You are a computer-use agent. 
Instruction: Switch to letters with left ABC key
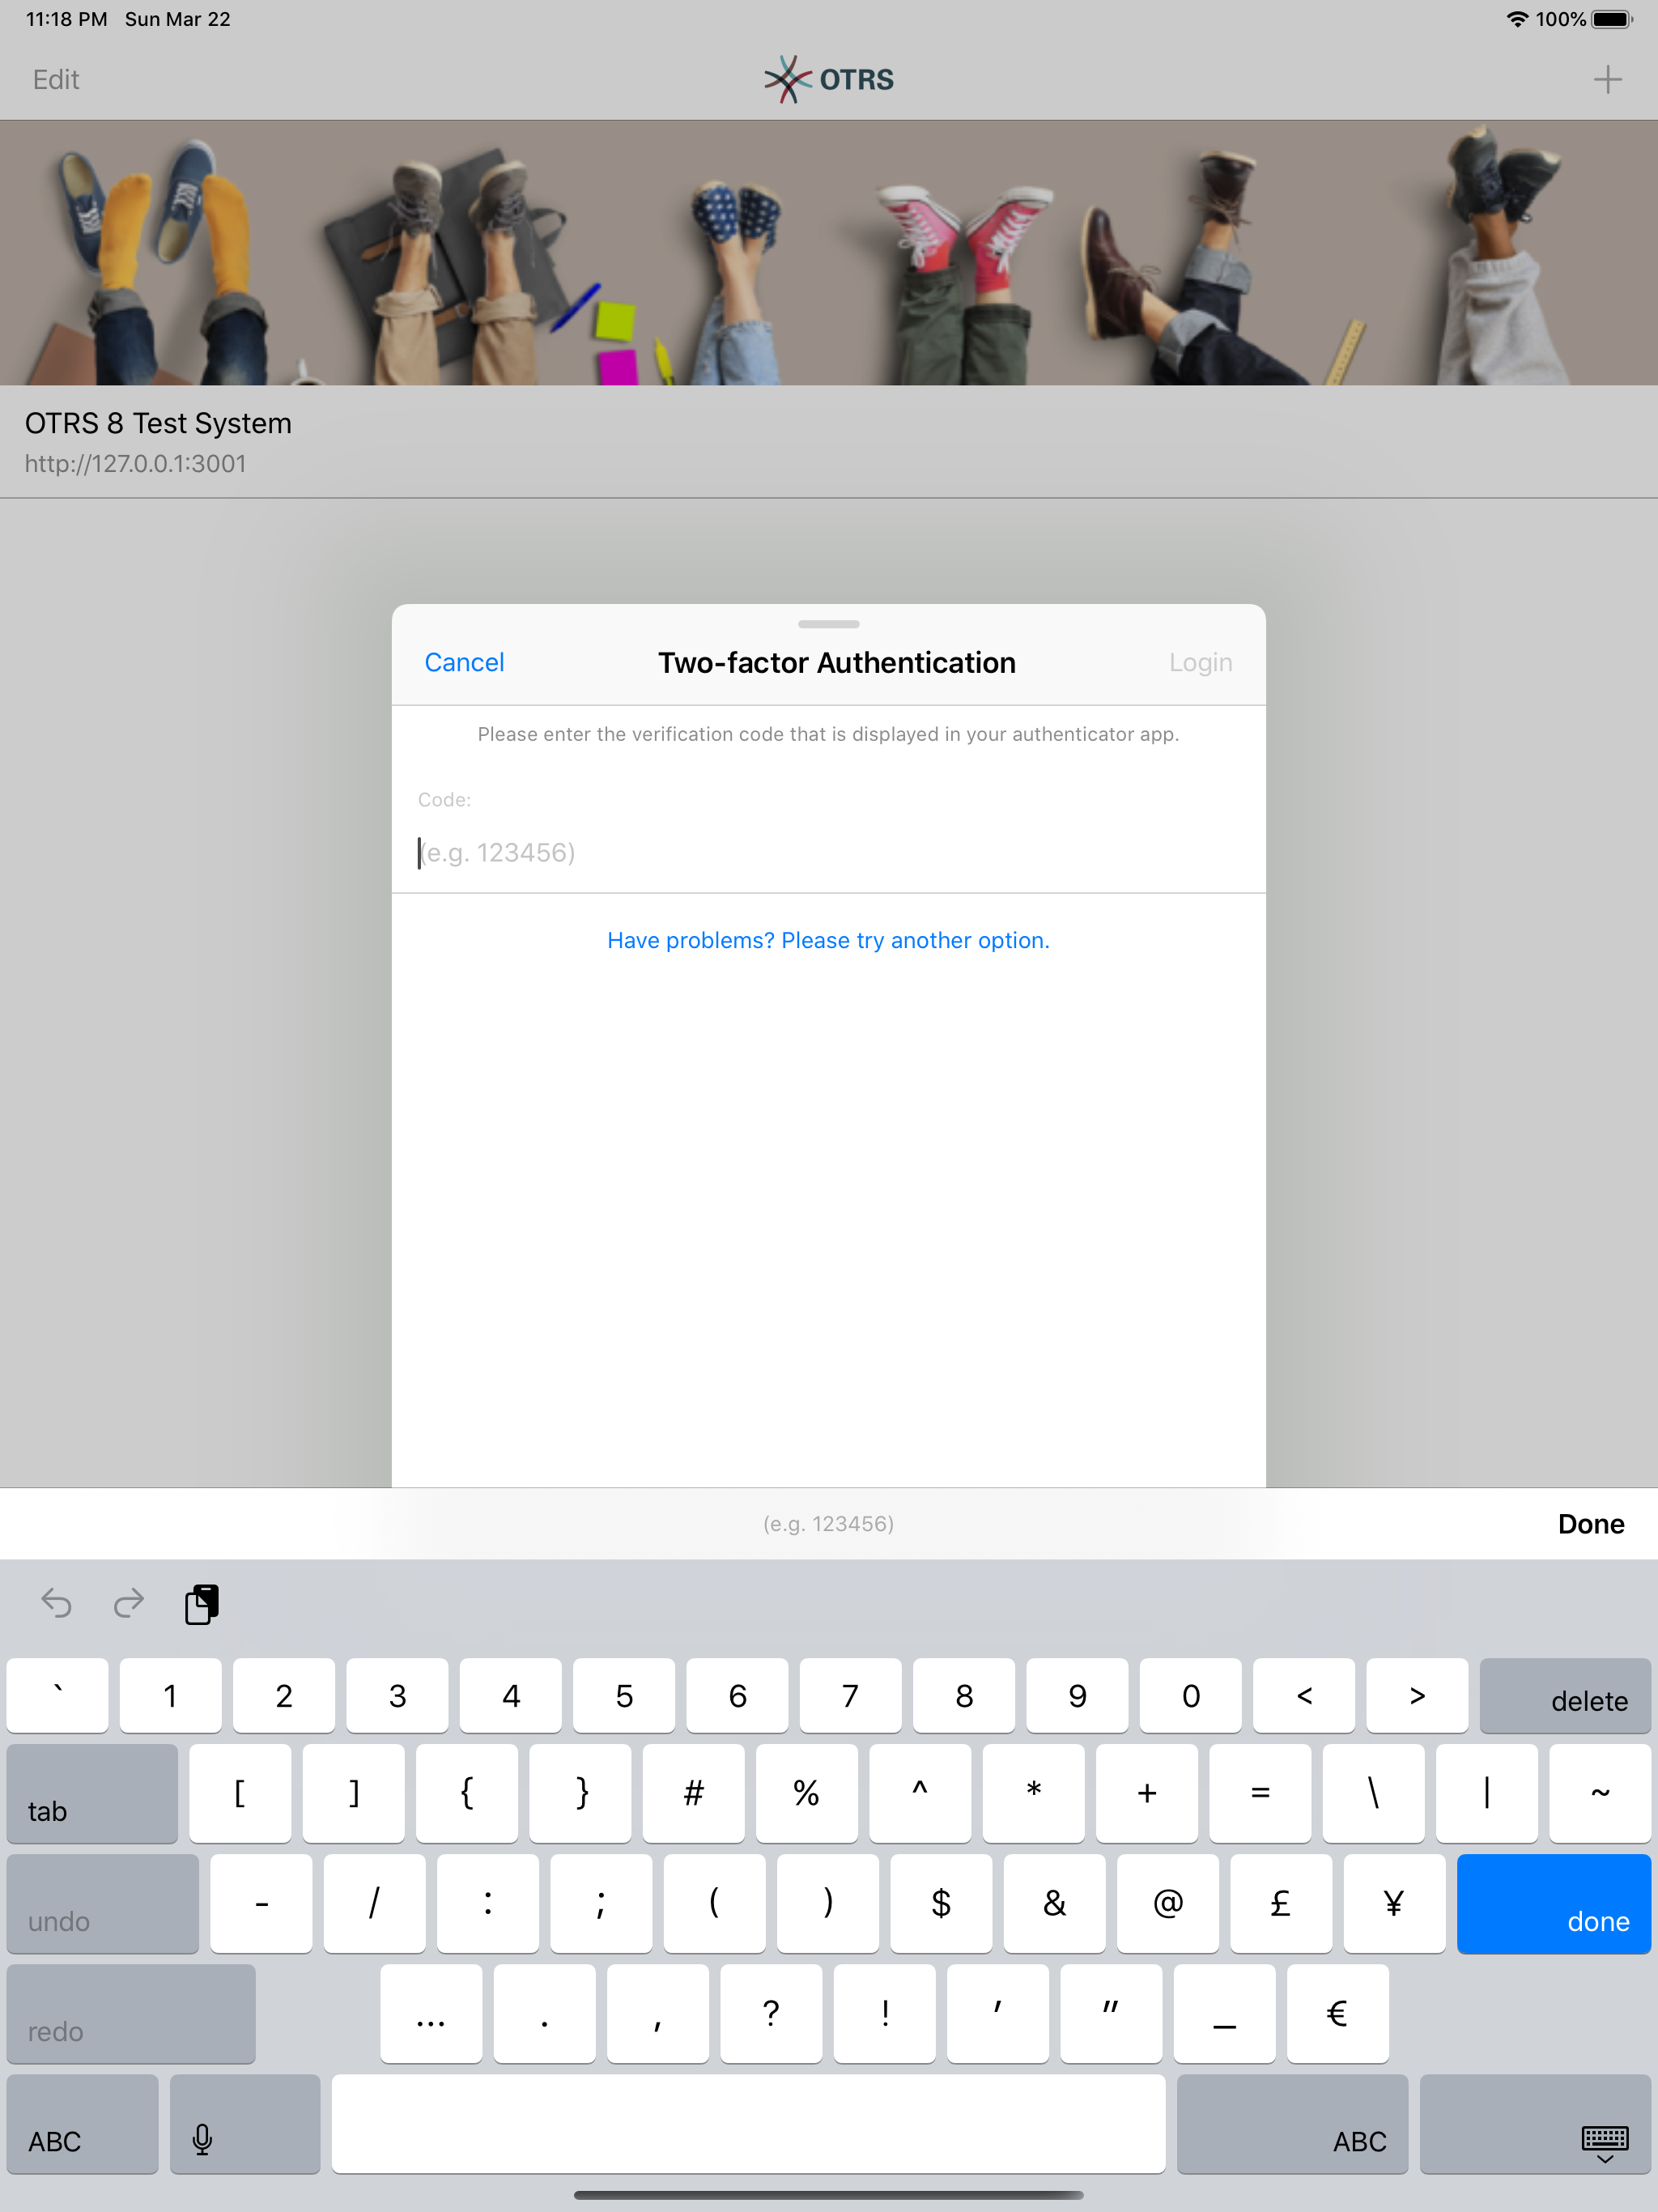pyautogui.click(x=82, y=2124)
